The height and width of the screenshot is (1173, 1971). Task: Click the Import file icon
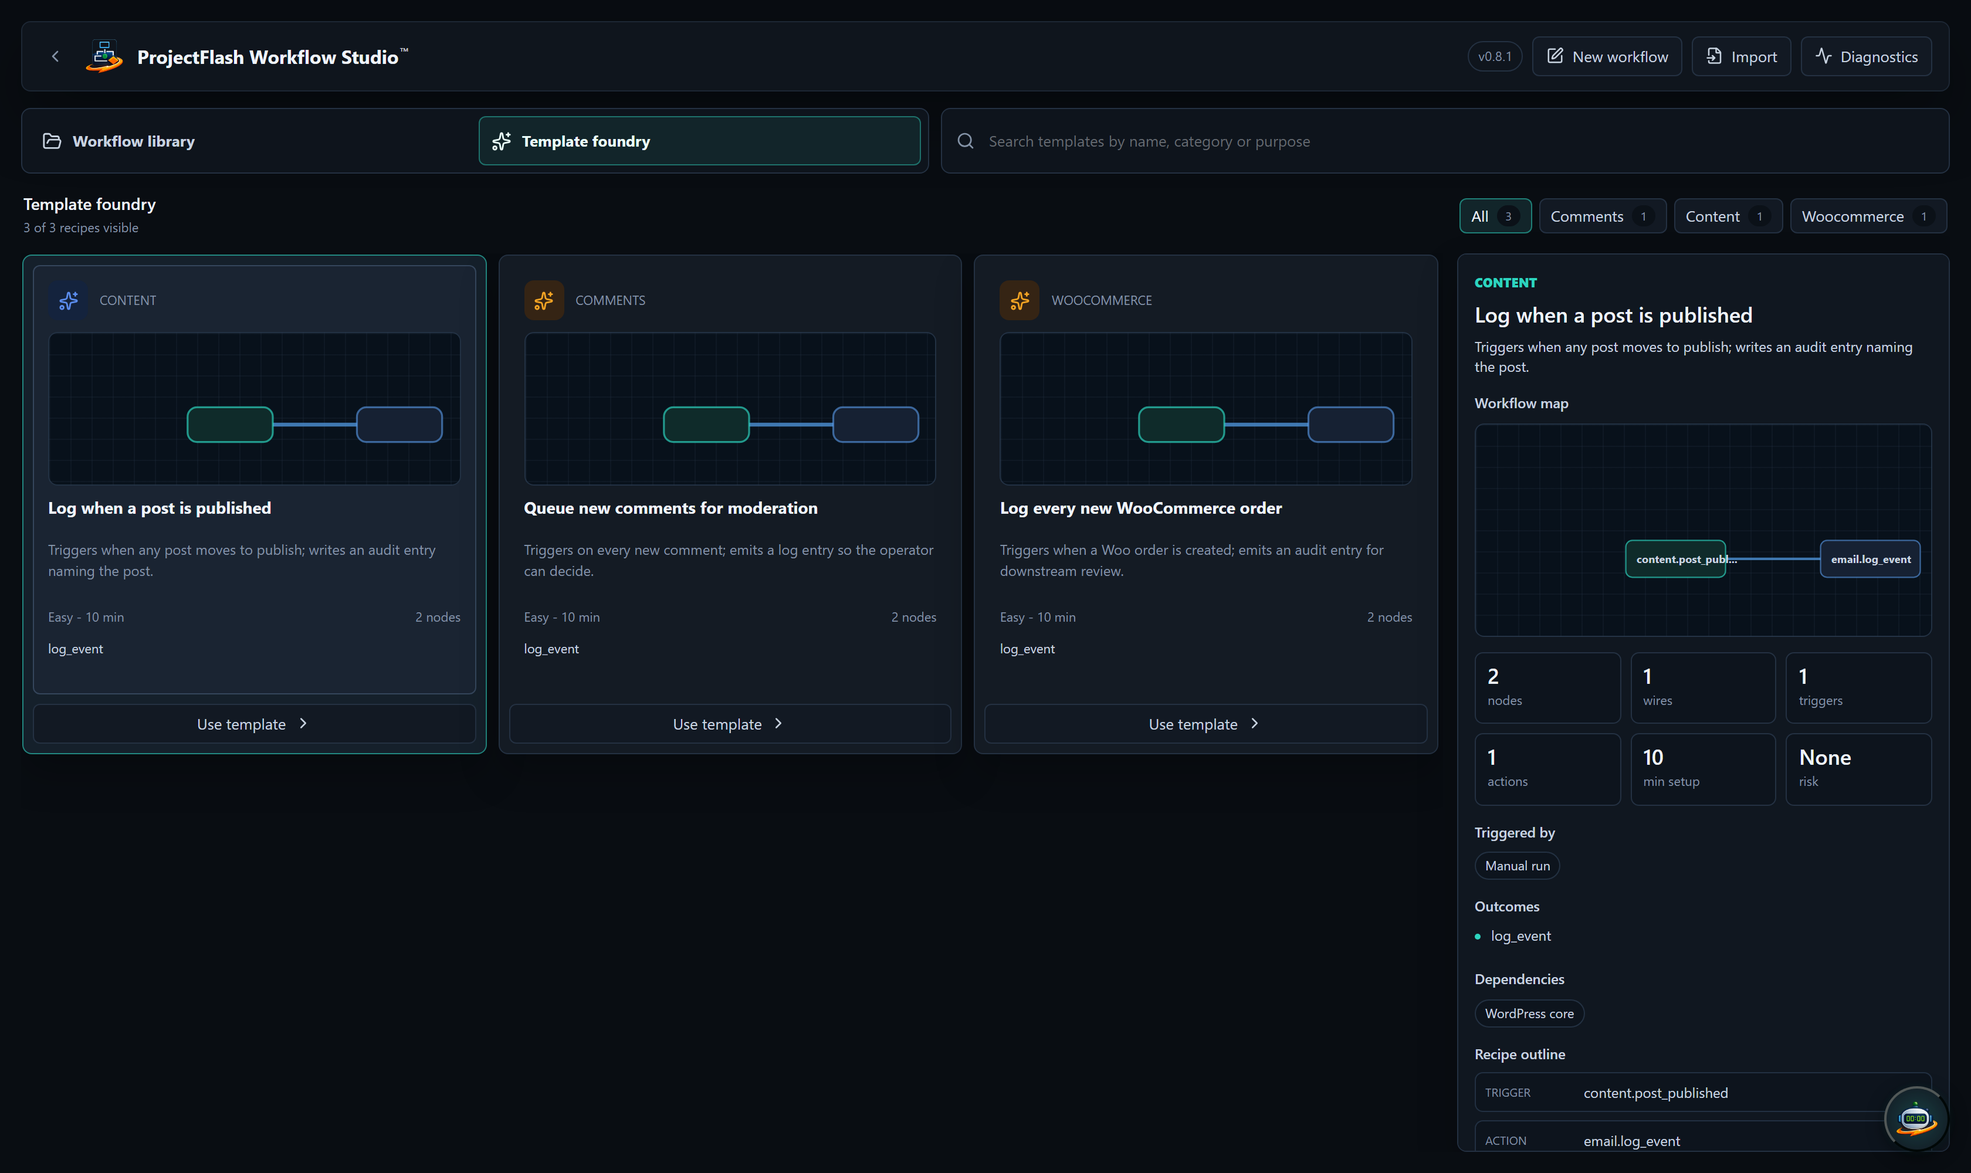click(x=1713, y=56)
